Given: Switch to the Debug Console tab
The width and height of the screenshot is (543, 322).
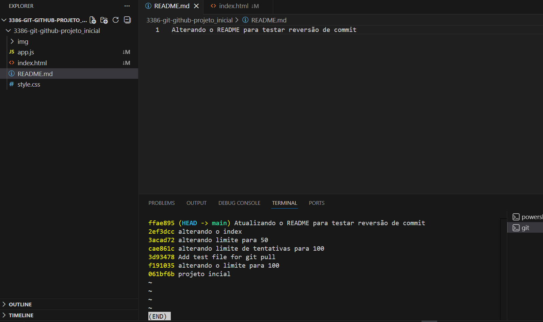Looking at the screenshot, I should (239, 203).
